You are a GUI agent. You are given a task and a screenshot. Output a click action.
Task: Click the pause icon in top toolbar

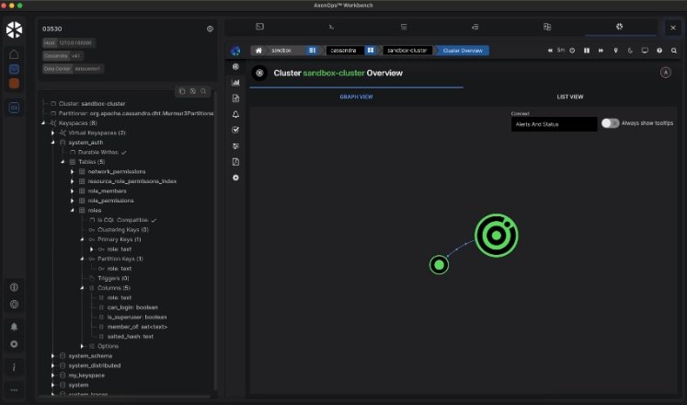click(587, 51)
